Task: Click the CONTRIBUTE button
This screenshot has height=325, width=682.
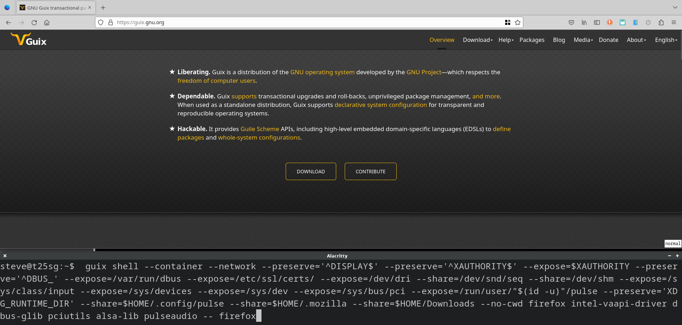Action: pos(371,171)
